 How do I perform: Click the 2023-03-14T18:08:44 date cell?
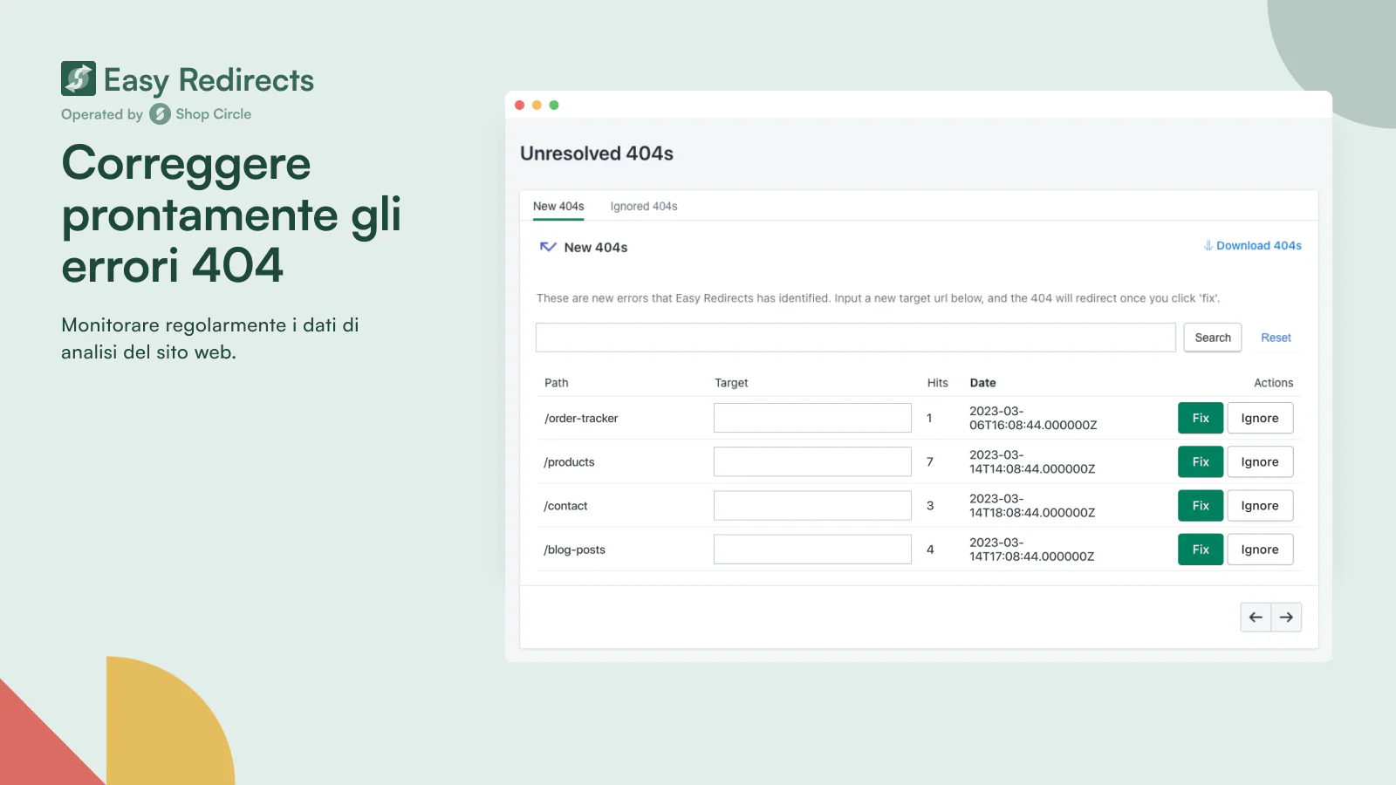tap(1032, 505)
